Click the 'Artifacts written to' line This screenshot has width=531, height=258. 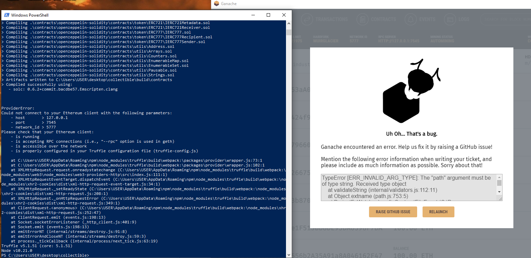[x=87, y=80]
